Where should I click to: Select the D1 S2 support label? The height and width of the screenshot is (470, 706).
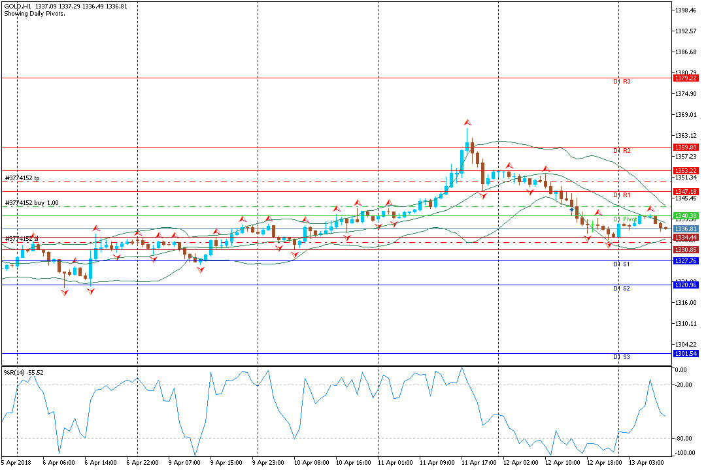(622, 289)
